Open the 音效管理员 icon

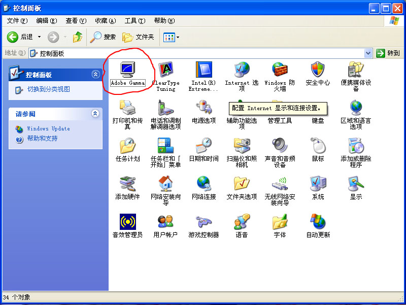click(x=127, y=222)
